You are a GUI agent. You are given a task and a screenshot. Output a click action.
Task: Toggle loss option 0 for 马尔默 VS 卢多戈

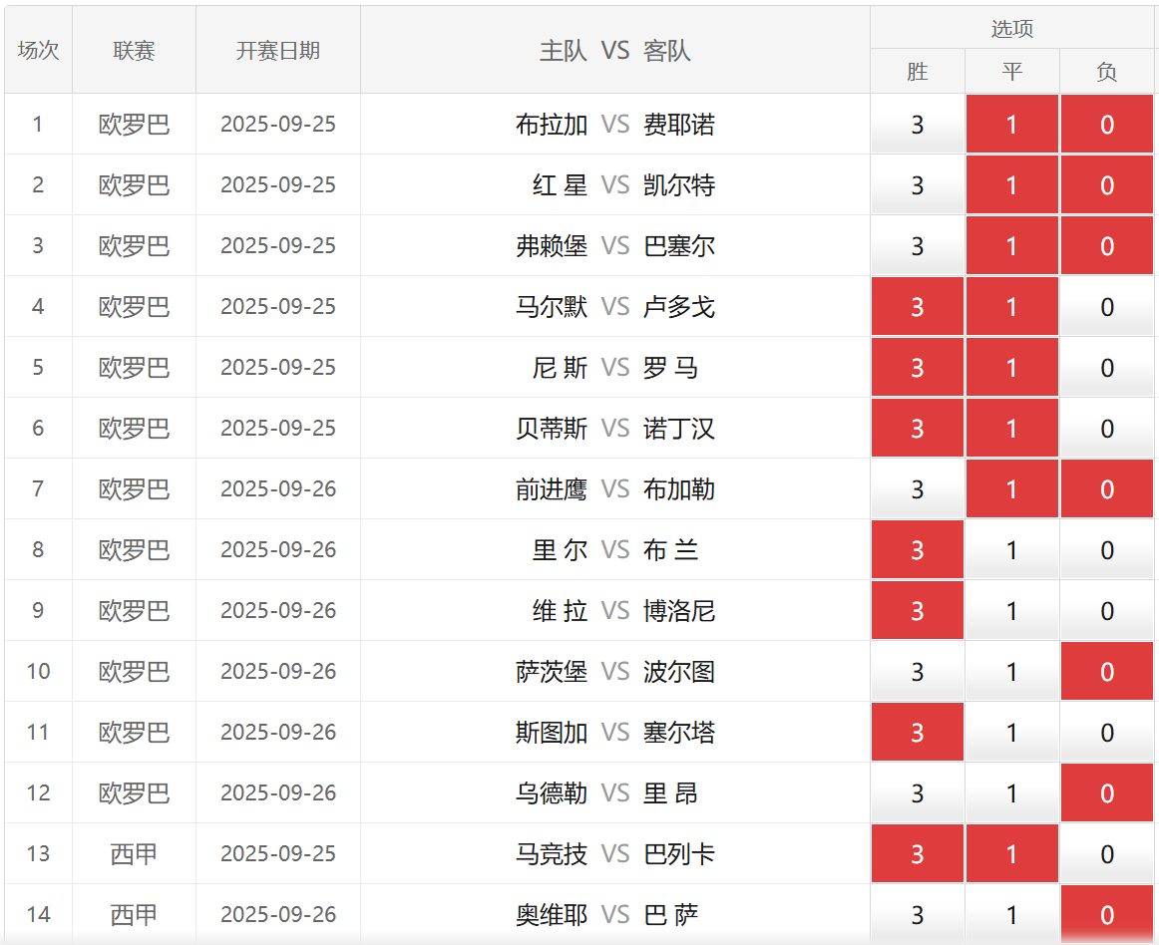pyautogui.click(x=1106, y=307)
